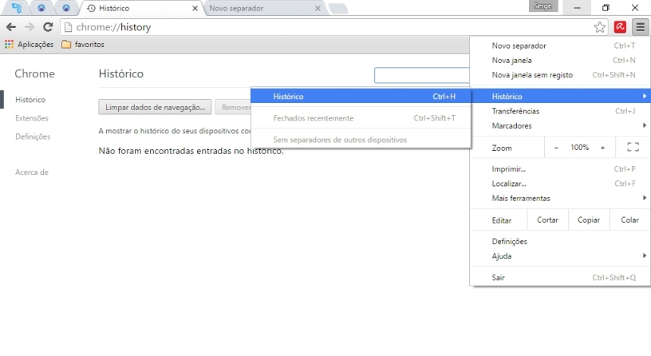This screenshot has width=651, height=356.
Task: Expand the Ajuda submenu
Action: [x=560, y=256]
